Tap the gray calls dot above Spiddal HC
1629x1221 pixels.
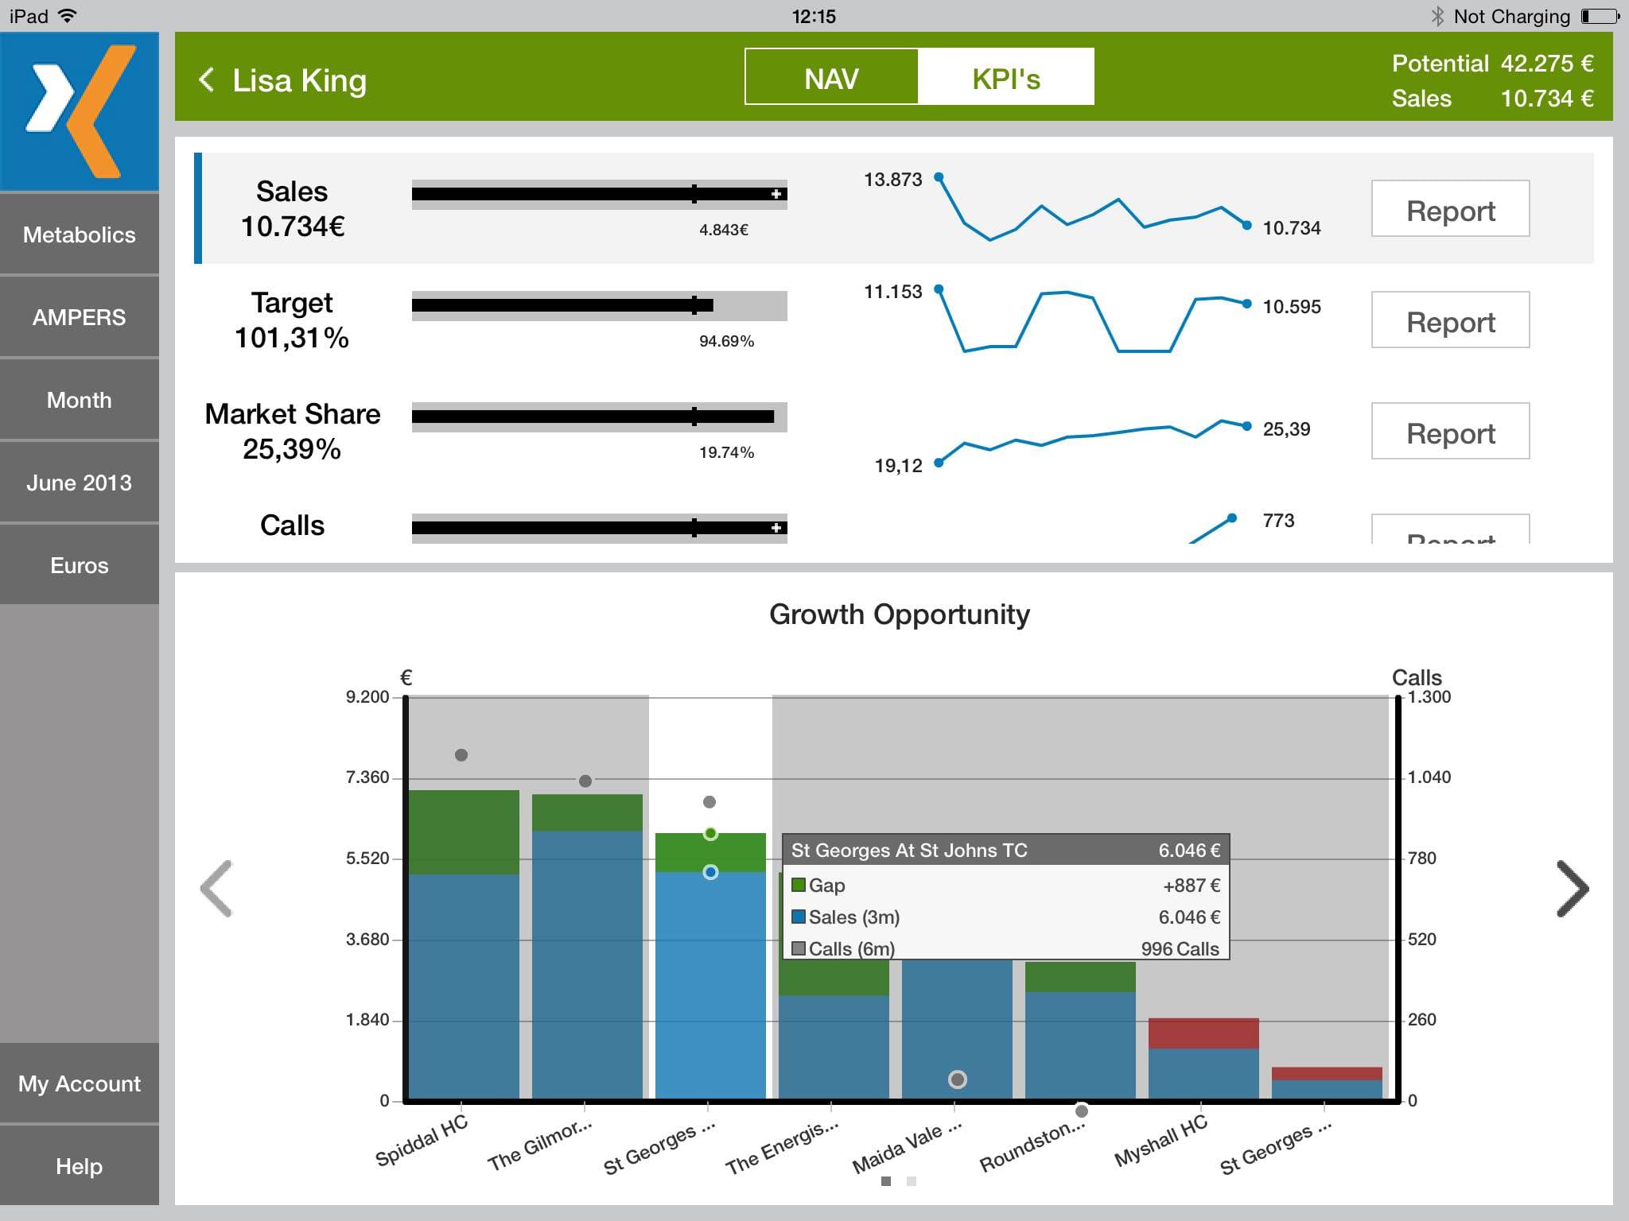(461, 754)
